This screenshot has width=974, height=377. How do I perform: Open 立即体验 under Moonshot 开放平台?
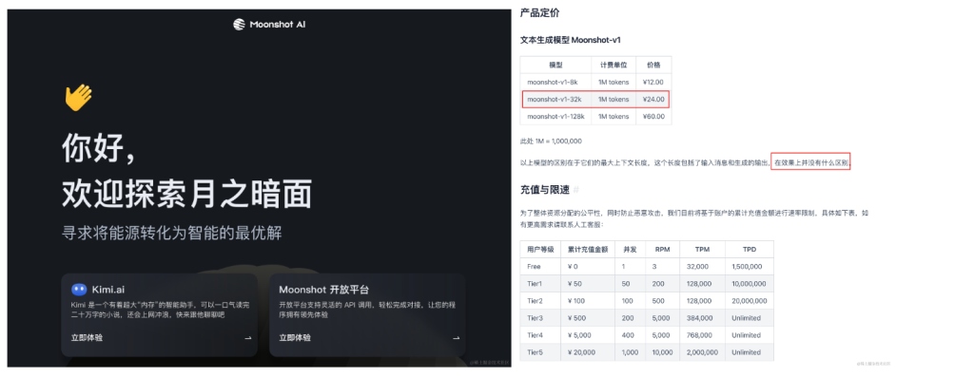coord(295,338)
